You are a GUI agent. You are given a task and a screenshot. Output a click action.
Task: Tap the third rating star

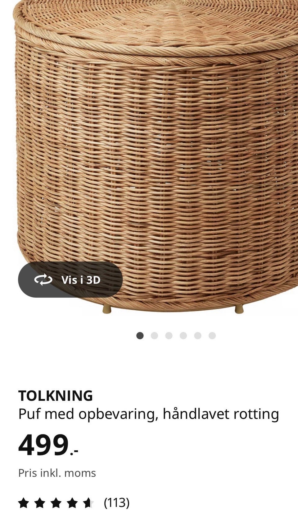pyautogui.click(x=56, y=503)
